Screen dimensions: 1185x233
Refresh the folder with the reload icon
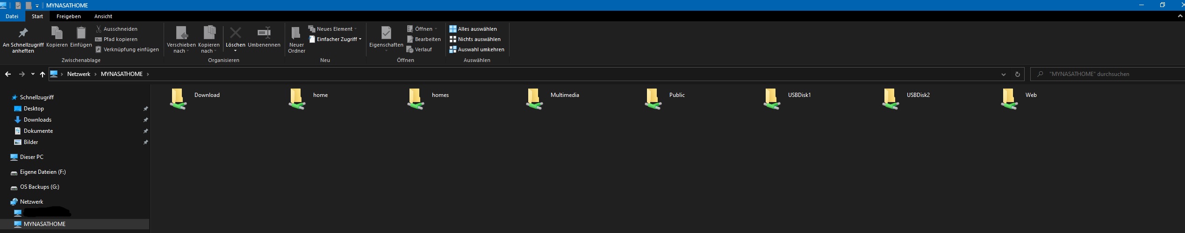tap(1017, 74)
